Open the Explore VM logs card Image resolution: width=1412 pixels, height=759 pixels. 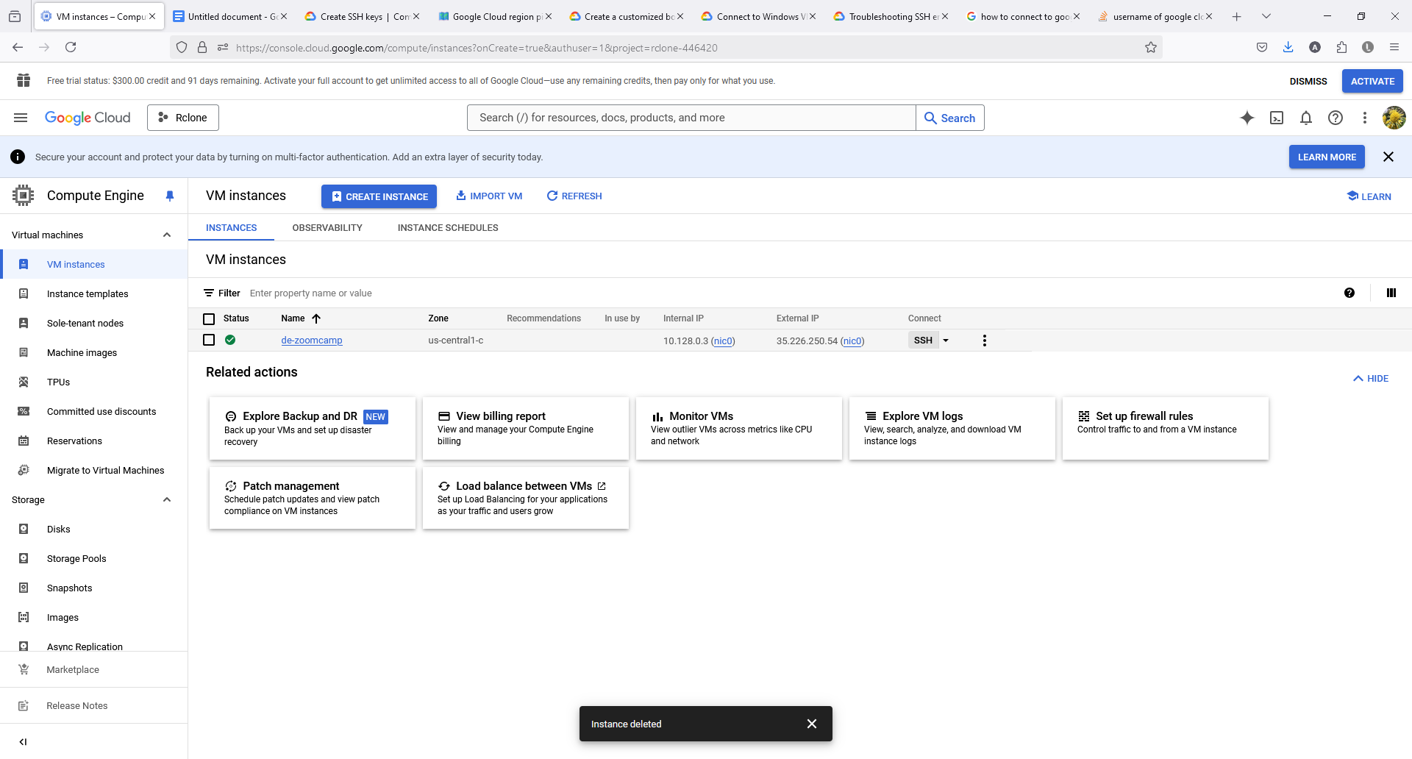(952, 429)
